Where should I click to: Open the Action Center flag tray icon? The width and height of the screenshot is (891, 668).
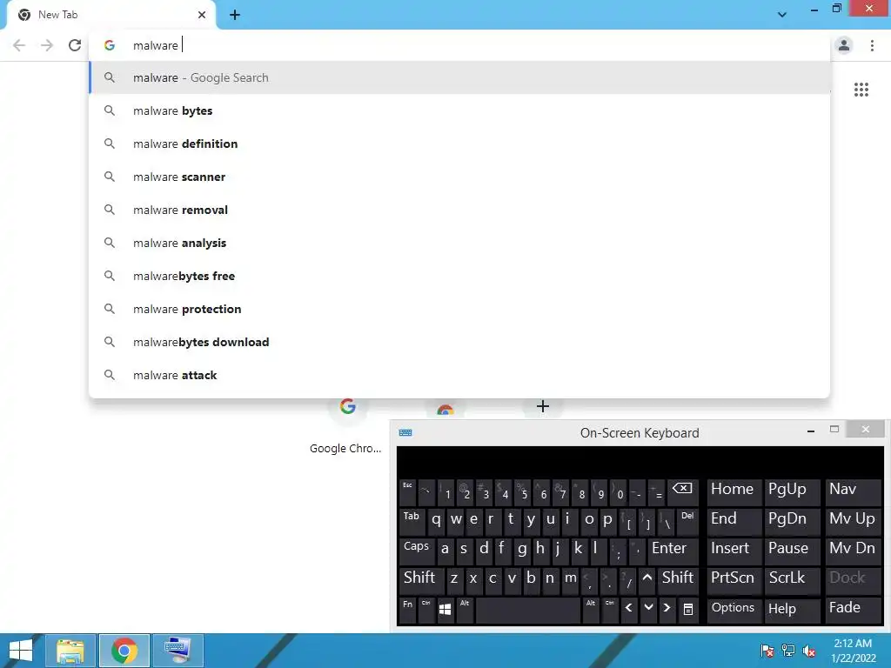click(x=767, y=651)
